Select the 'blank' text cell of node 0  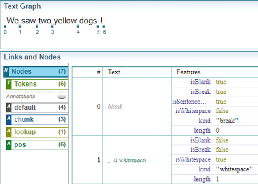115,106
